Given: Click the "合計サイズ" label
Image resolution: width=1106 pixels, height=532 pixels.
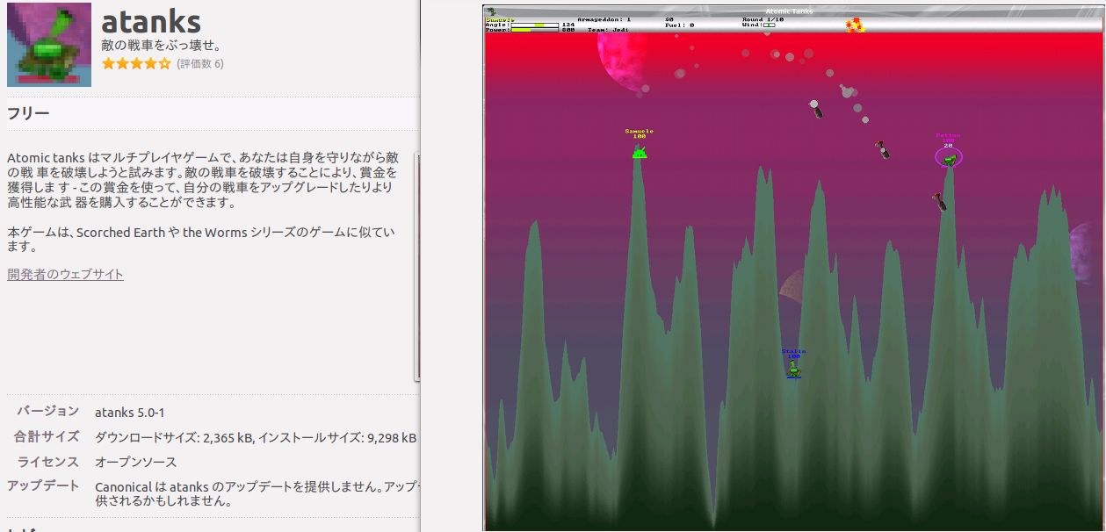Looking at the screenshot, I should pyautogui.click(x=47, y=436).
